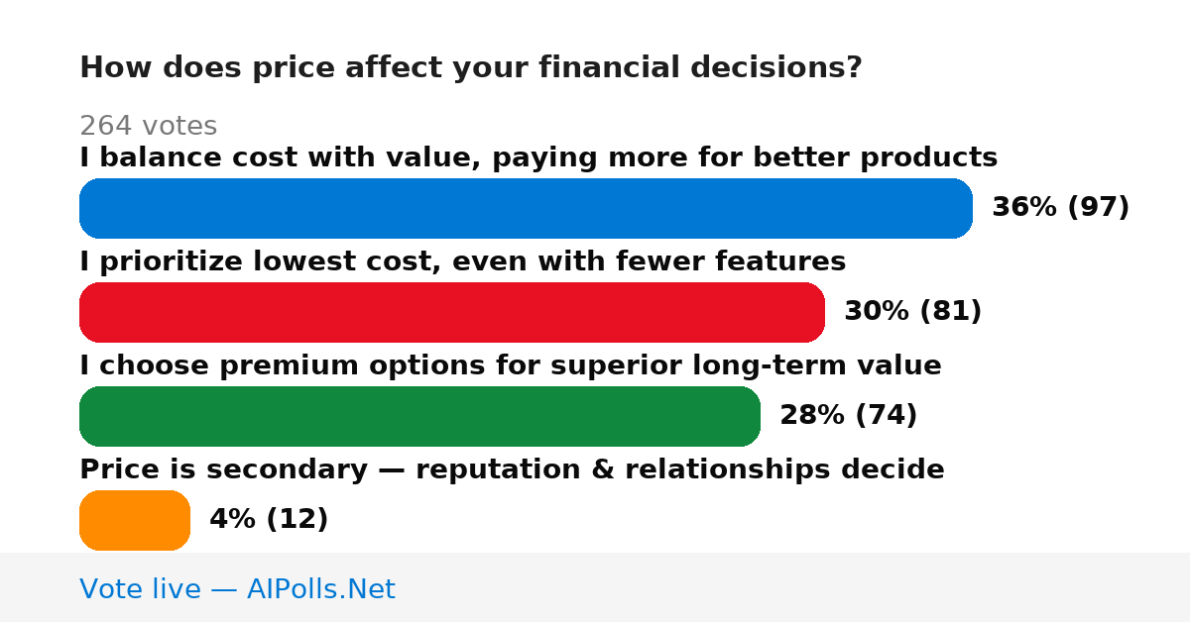
Task: Click the red 30% result bar
Action: tap(452, 312)
